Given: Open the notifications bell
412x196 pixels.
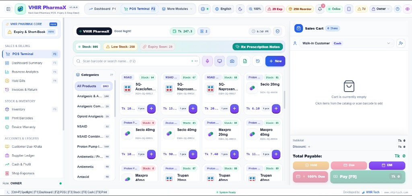Looking at the screenshot, I should tap(320, 9).
